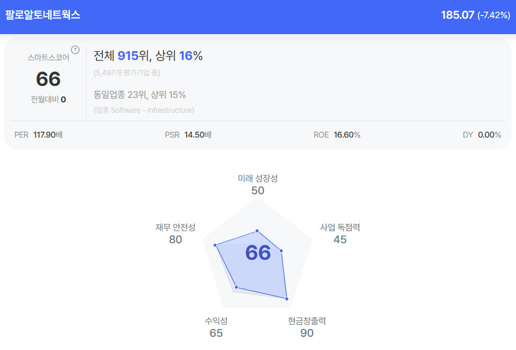Click the large 66 score under 스마트스코어
The height and width of the screenshot is (350, 516).
pyautogui.click(x=49, y=79)
